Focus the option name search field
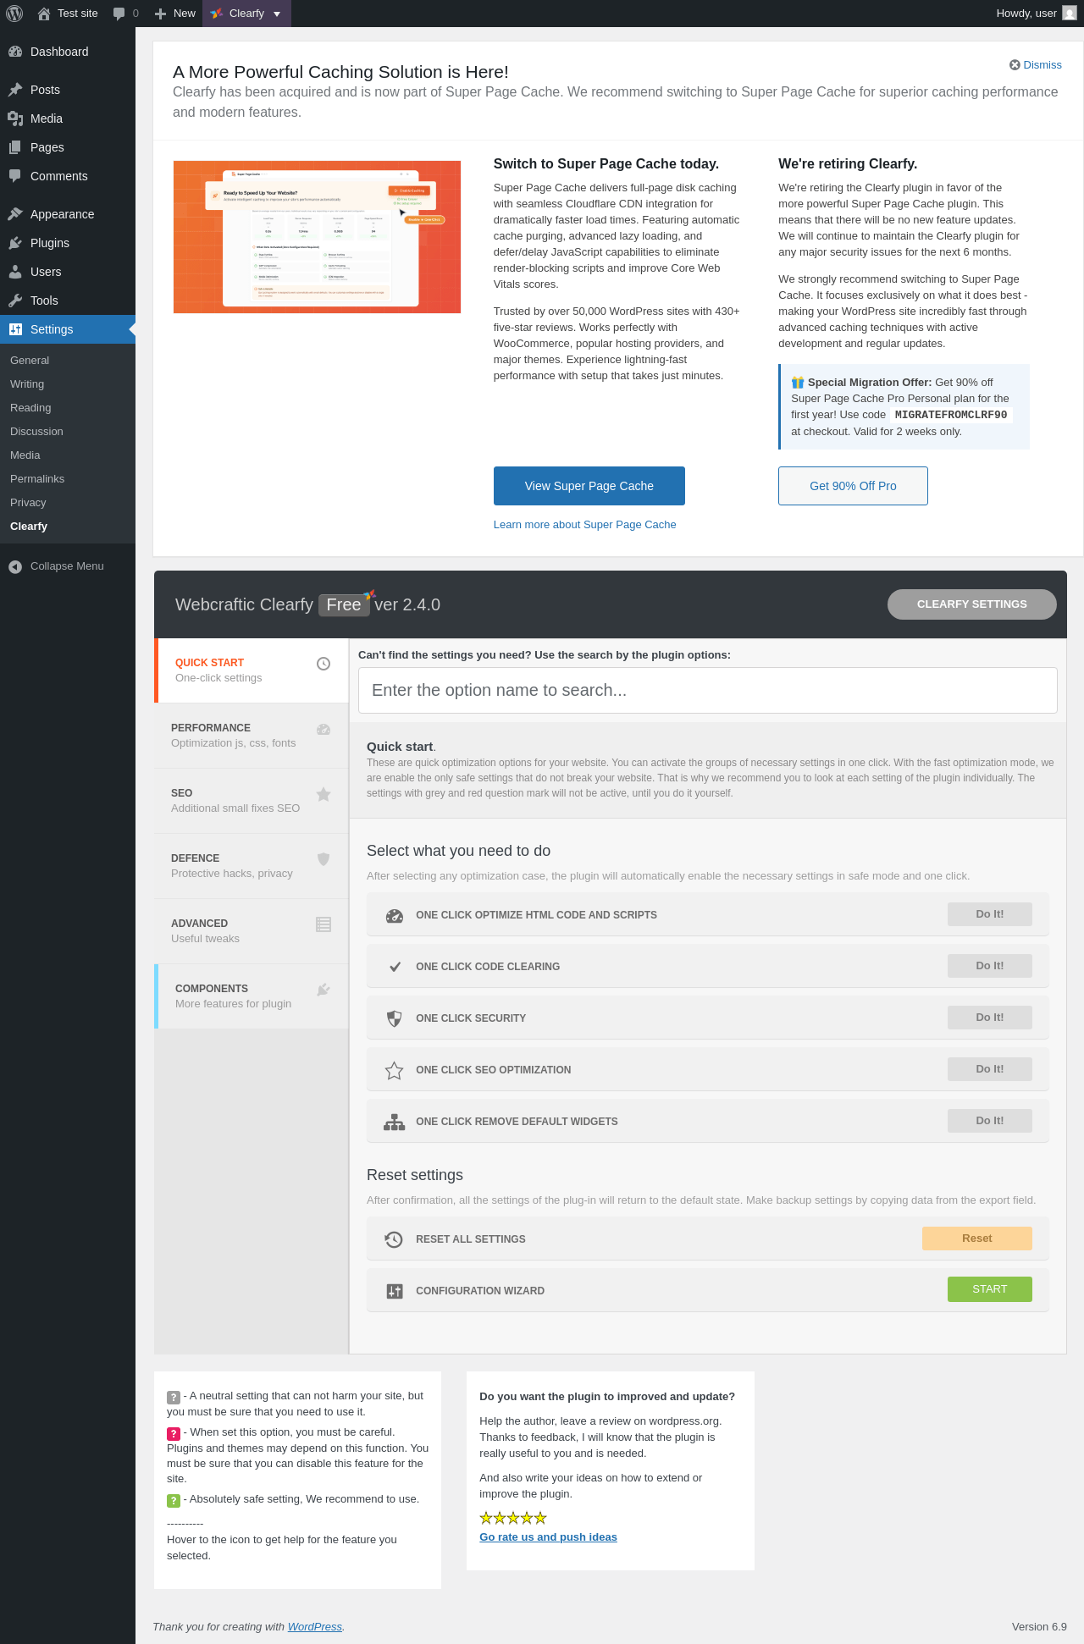 pos(708,690)
